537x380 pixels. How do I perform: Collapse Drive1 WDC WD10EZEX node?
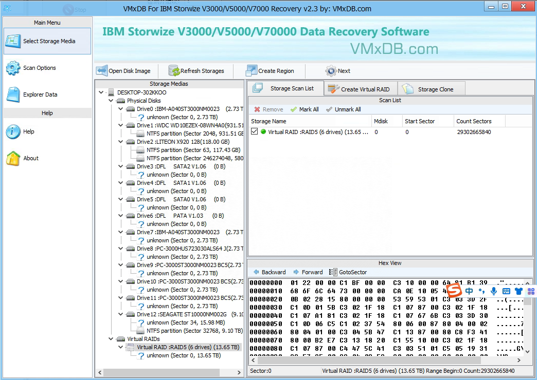click(120, 125)
